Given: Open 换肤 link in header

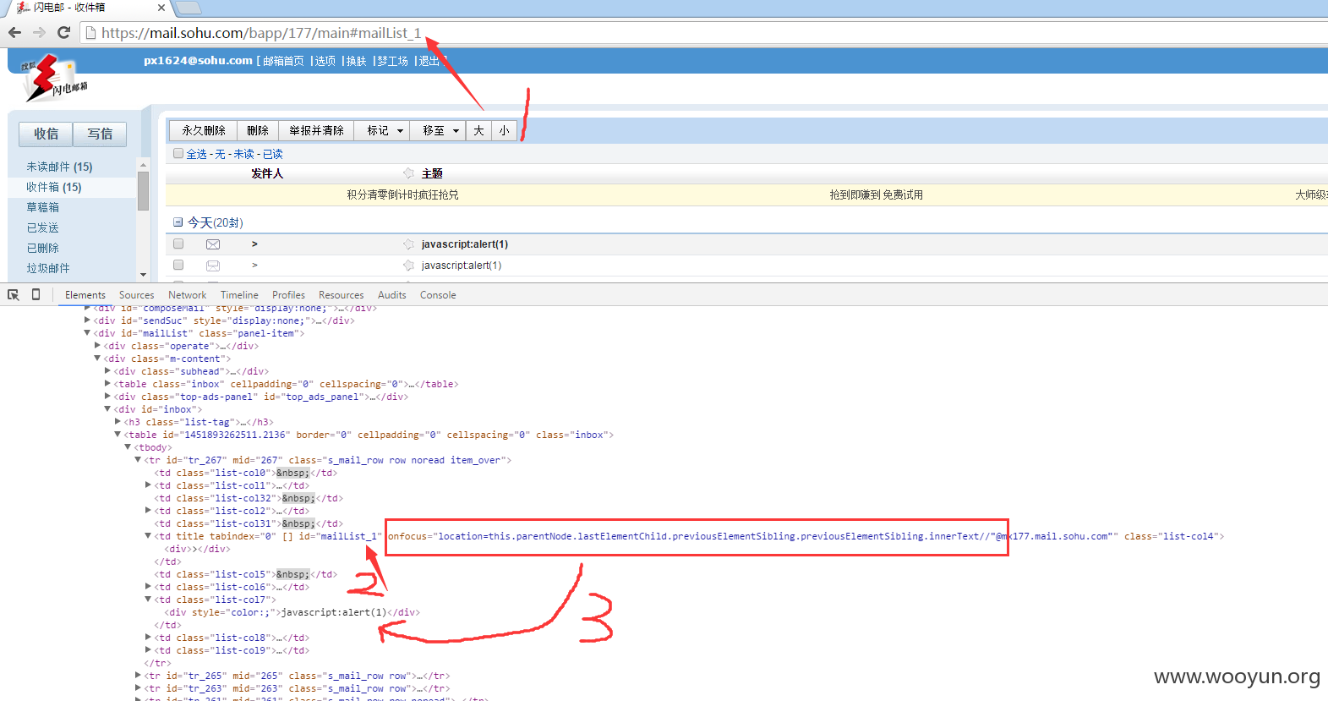Looking at the screenshot, I should tap(356, 61).
